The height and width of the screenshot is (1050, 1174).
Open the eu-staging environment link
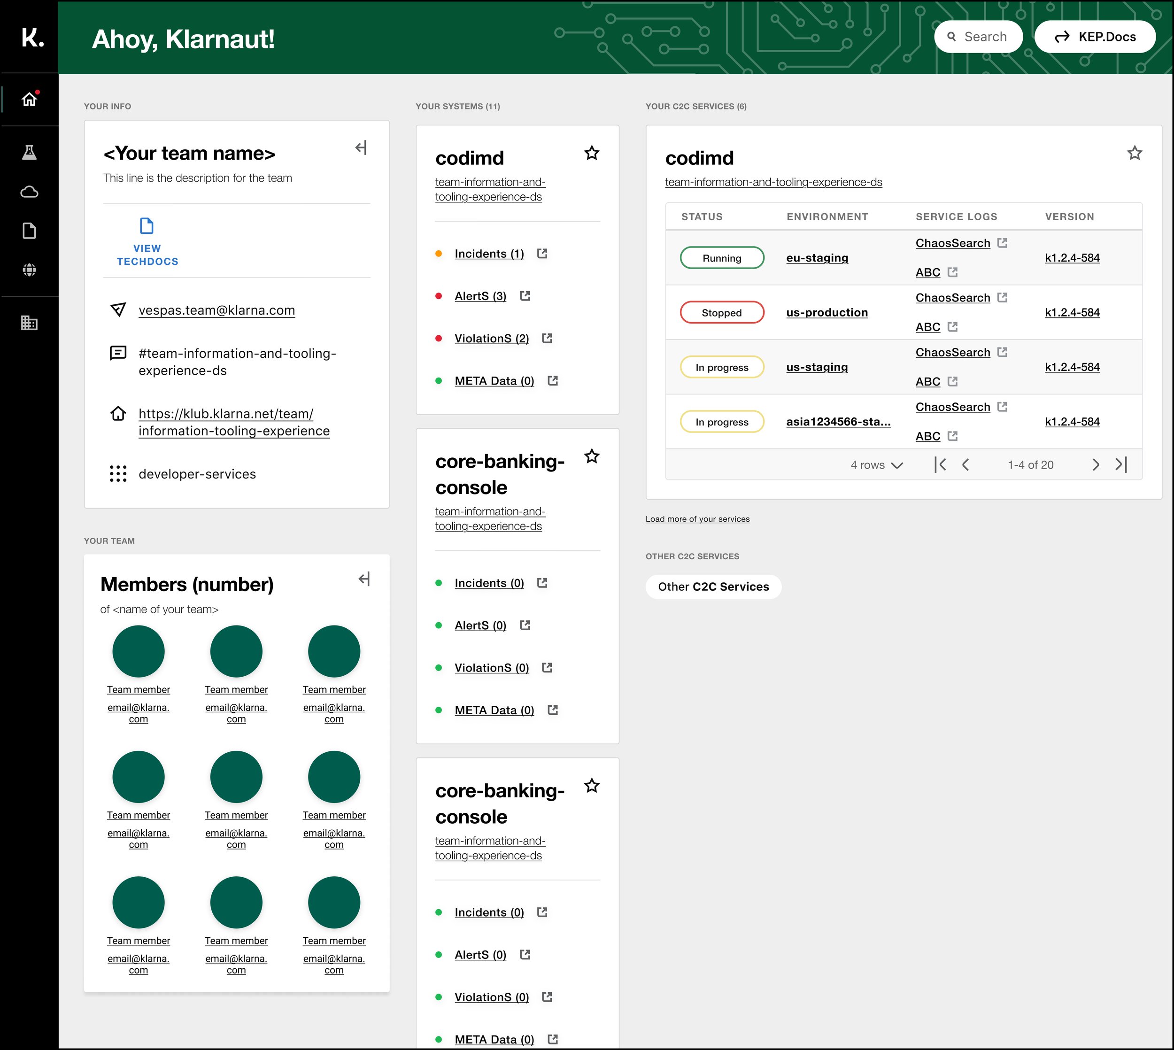coord(817,258)
